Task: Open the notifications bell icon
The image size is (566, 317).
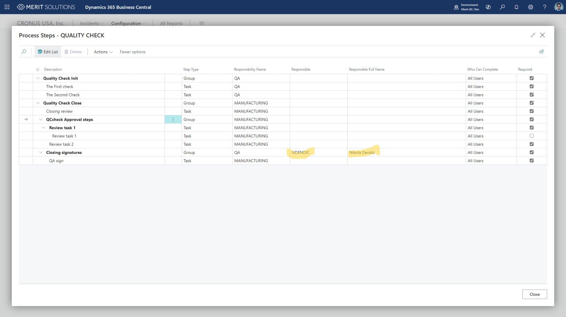Action: click(516, 7)
